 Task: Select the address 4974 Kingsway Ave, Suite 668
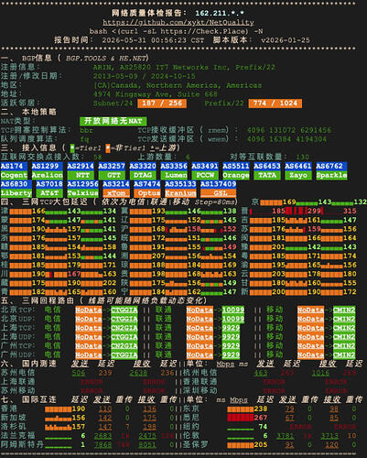coord(156,94)
